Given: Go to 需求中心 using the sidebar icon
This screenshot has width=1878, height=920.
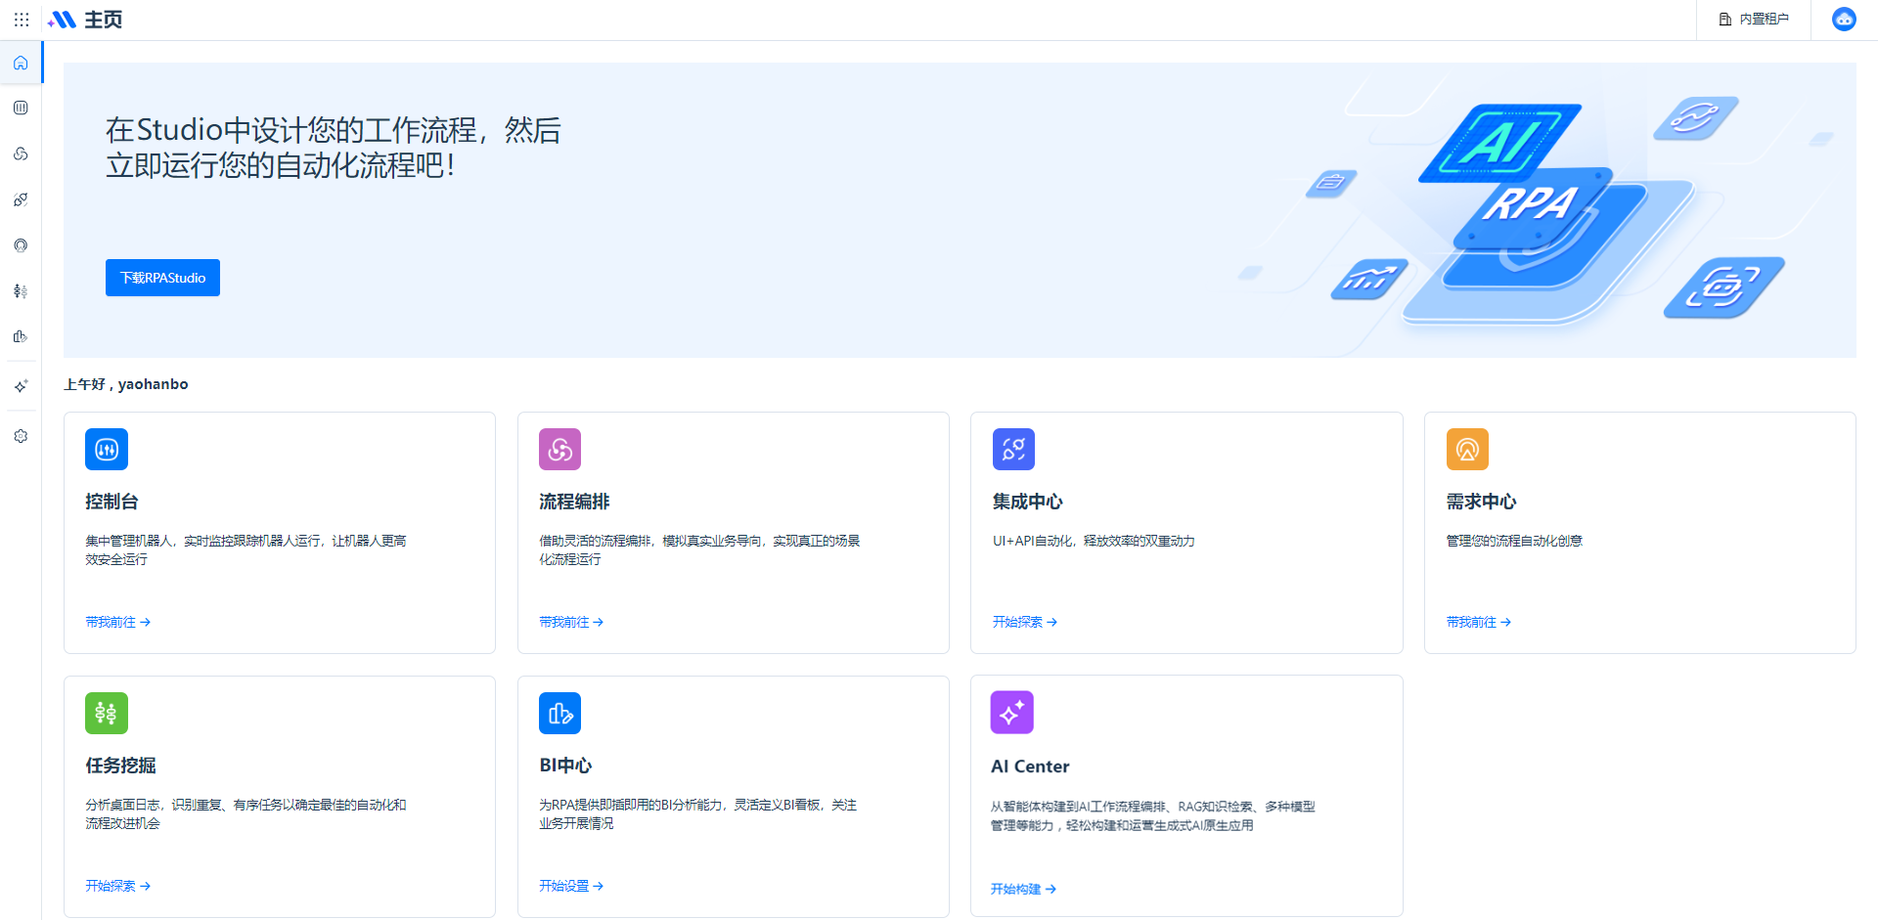Looking at the screenshot, I should tap(21, 245).
